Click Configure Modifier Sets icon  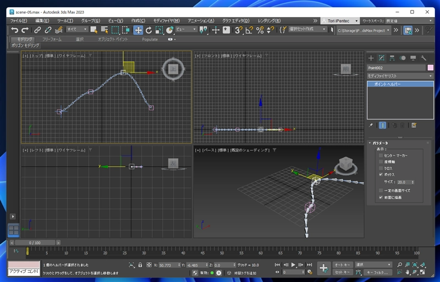pyautogui.click(x=414, y=125)
